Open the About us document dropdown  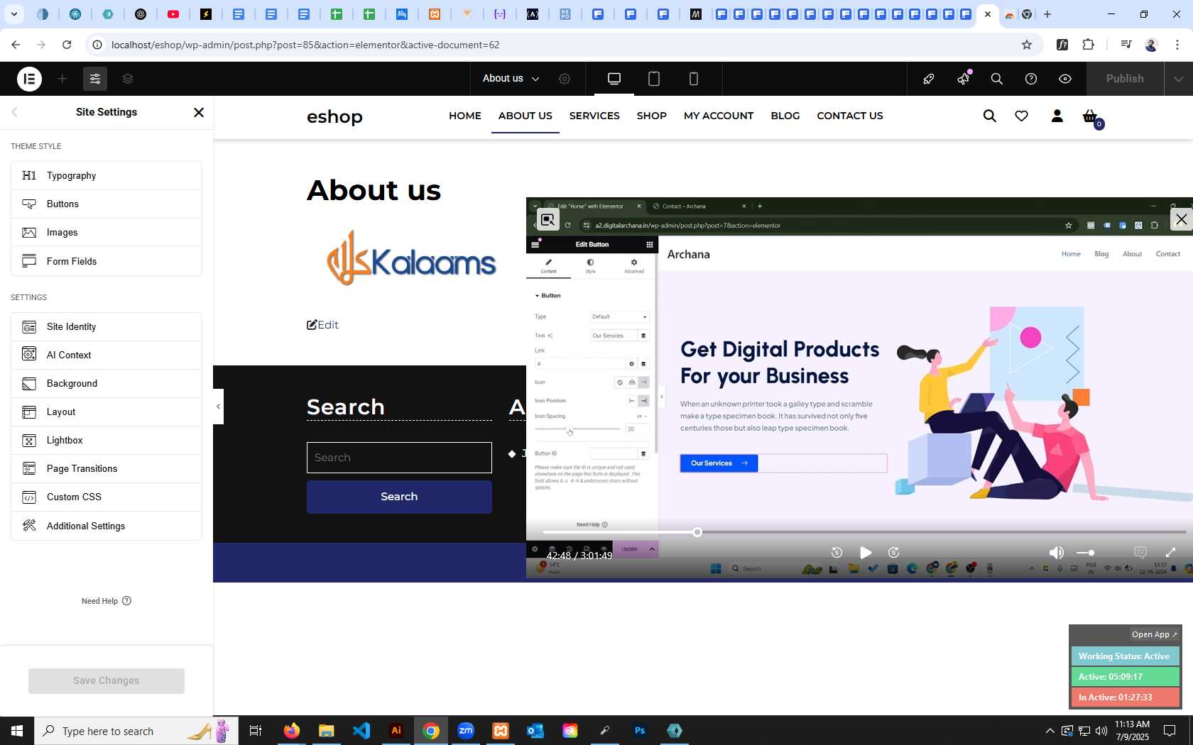pyautogui.click(x=511, y=79)
